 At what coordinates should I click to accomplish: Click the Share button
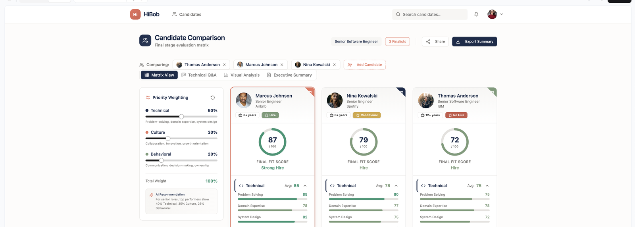[435, 42]
